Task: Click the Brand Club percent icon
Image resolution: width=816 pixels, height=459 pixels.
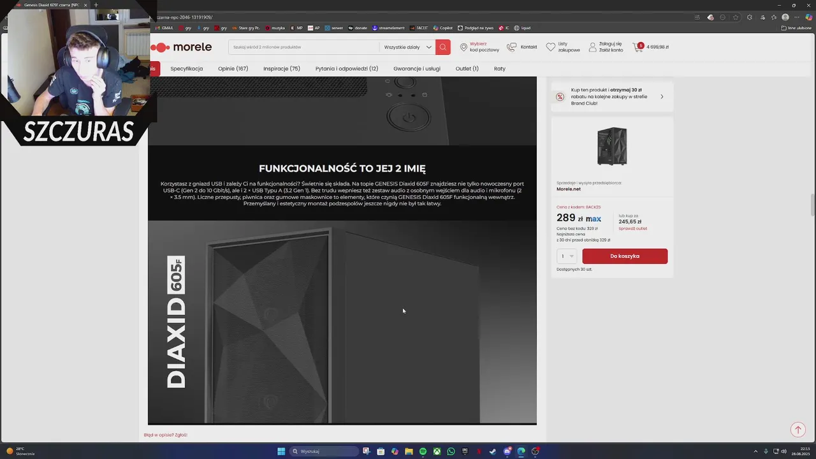Action: [x=560, y=97]
